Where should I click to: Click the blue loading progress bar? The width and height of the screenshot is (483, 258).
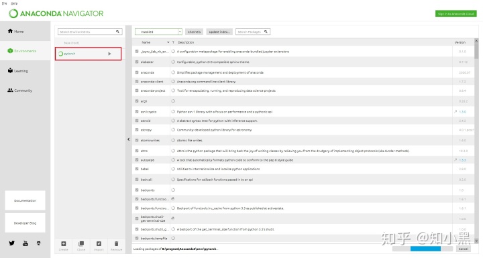(x=425, y=249)
